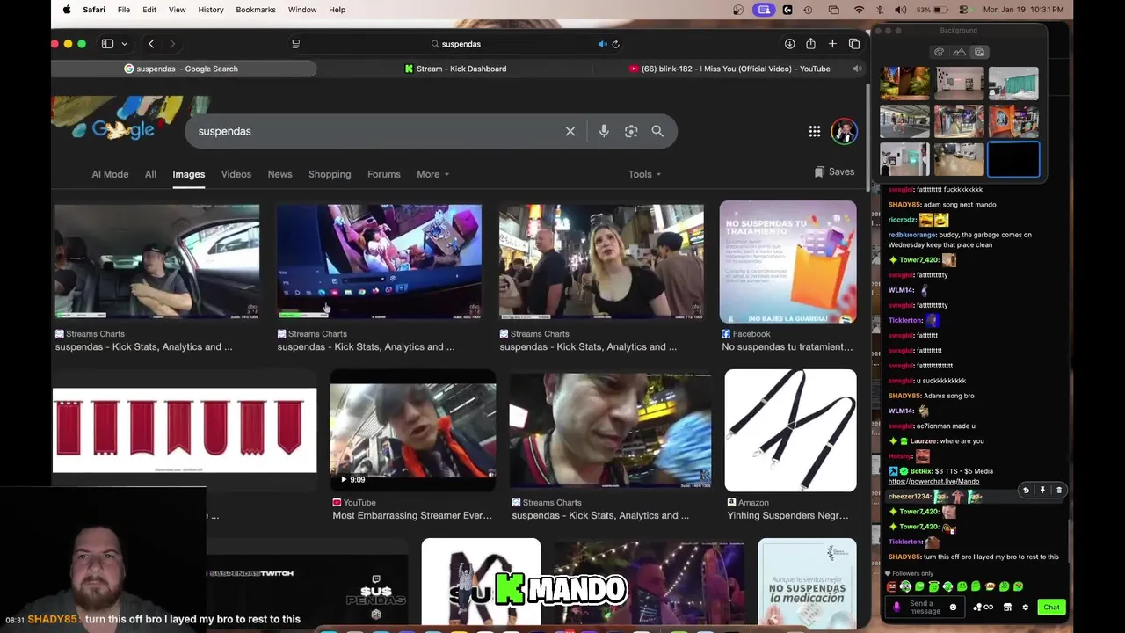Add a new Safari tab
This screenshot has width=1125, height=633.
click(832, 44)
